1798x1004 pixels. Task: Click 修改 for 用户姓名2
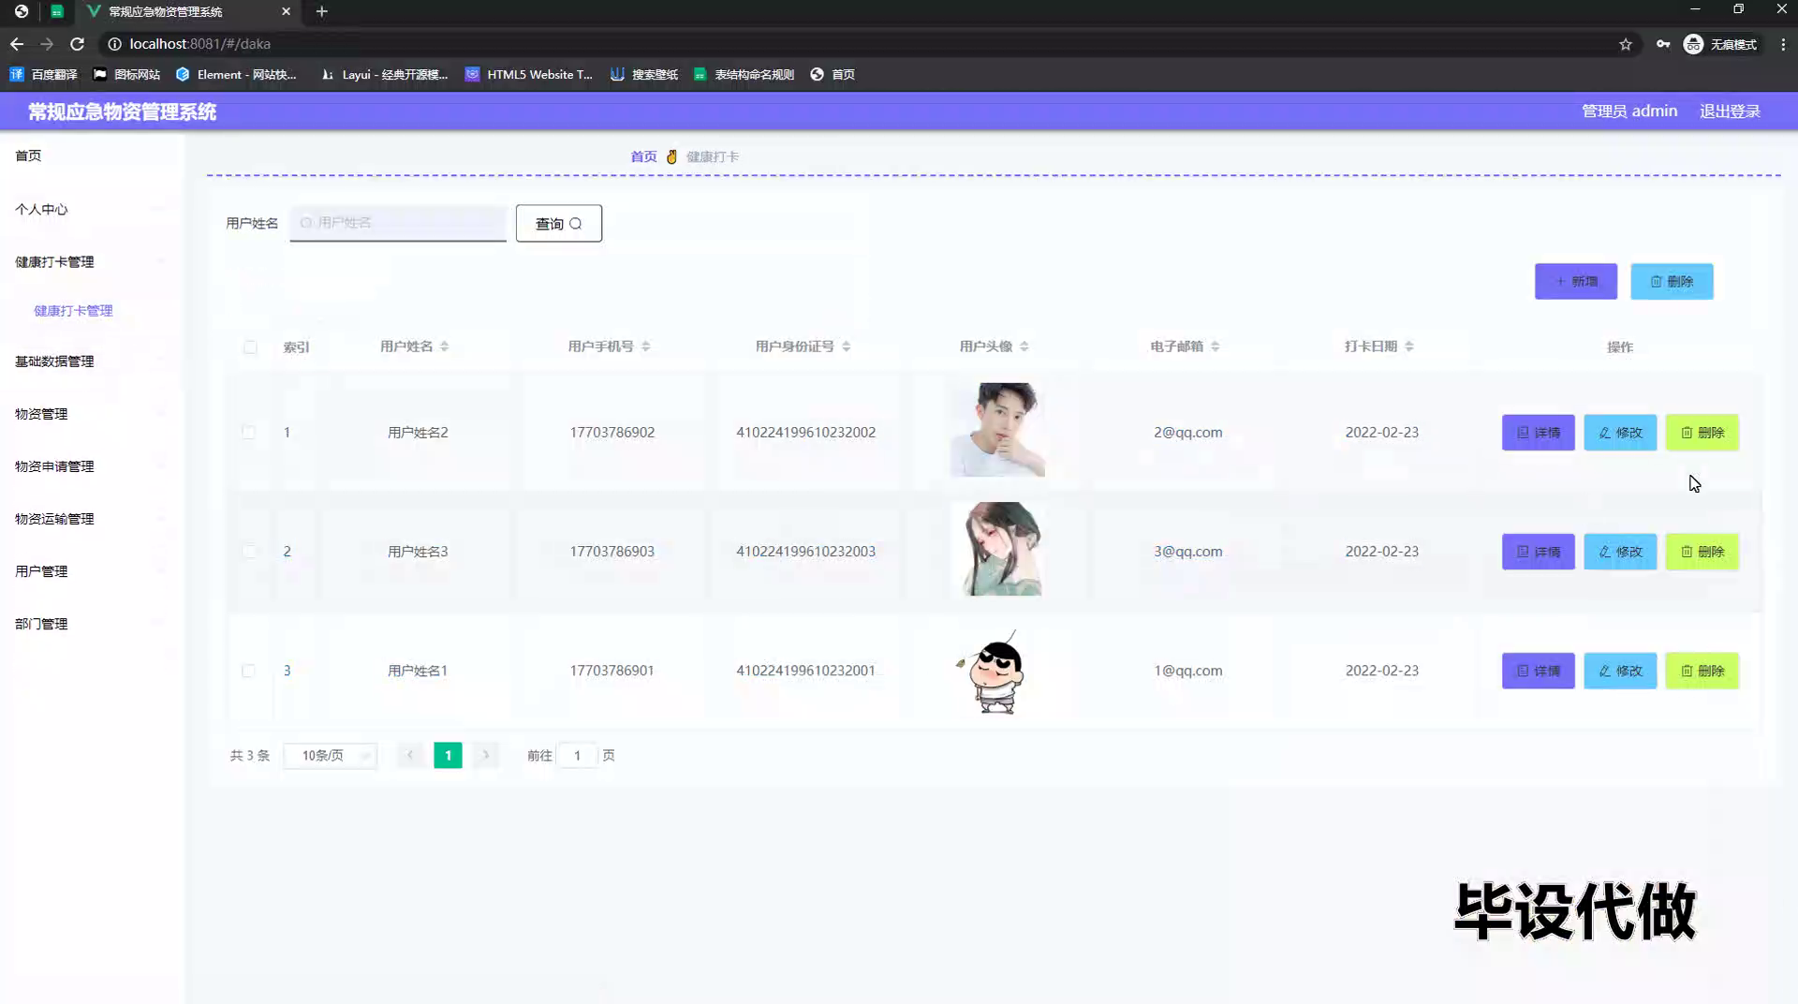pyautogui.click(x=1620, y=432)
